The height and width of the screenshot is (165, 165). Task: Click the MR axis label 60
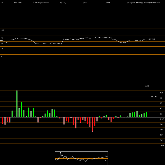point(161,103)
